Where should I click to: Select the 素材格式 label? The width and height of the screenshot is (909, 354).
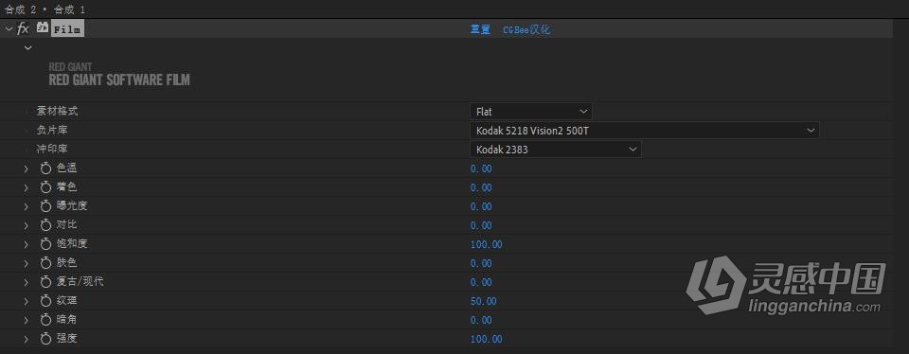57,112
